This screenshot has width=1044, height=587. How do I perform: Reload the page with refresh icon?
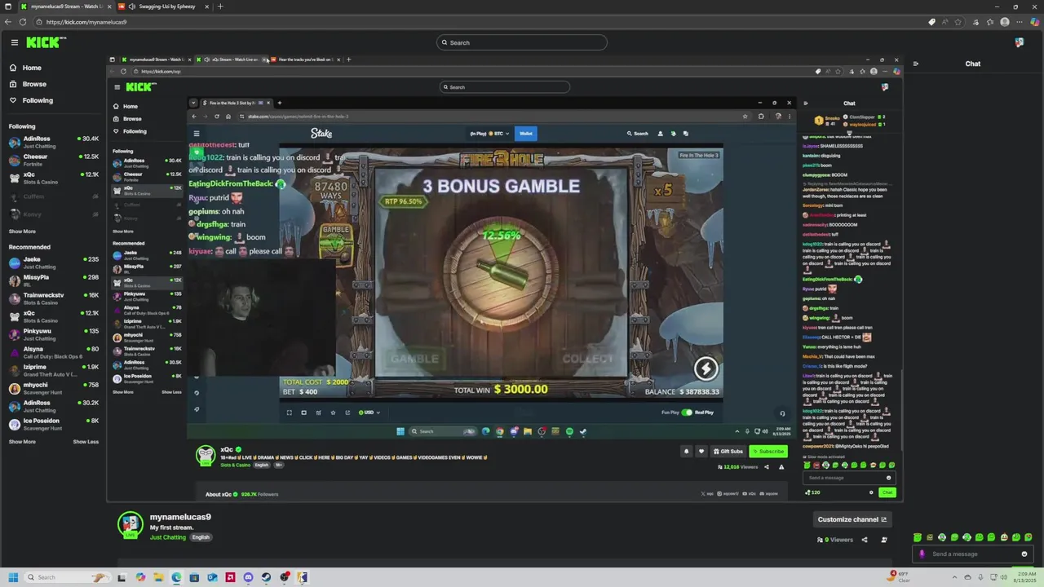click(23, 22)
